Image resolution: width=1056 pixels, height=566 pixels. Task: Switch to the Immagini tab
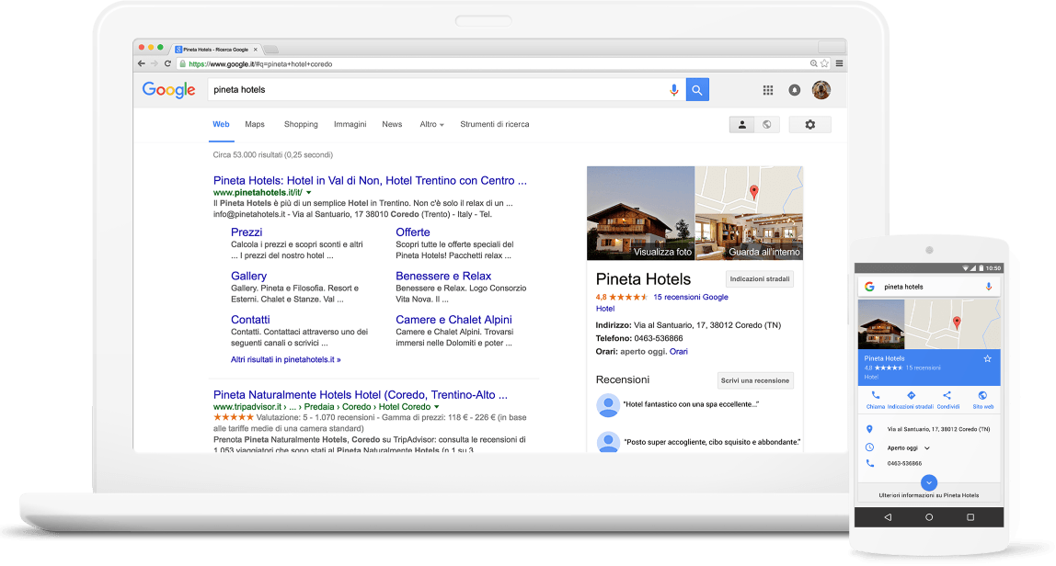[350, 124]
